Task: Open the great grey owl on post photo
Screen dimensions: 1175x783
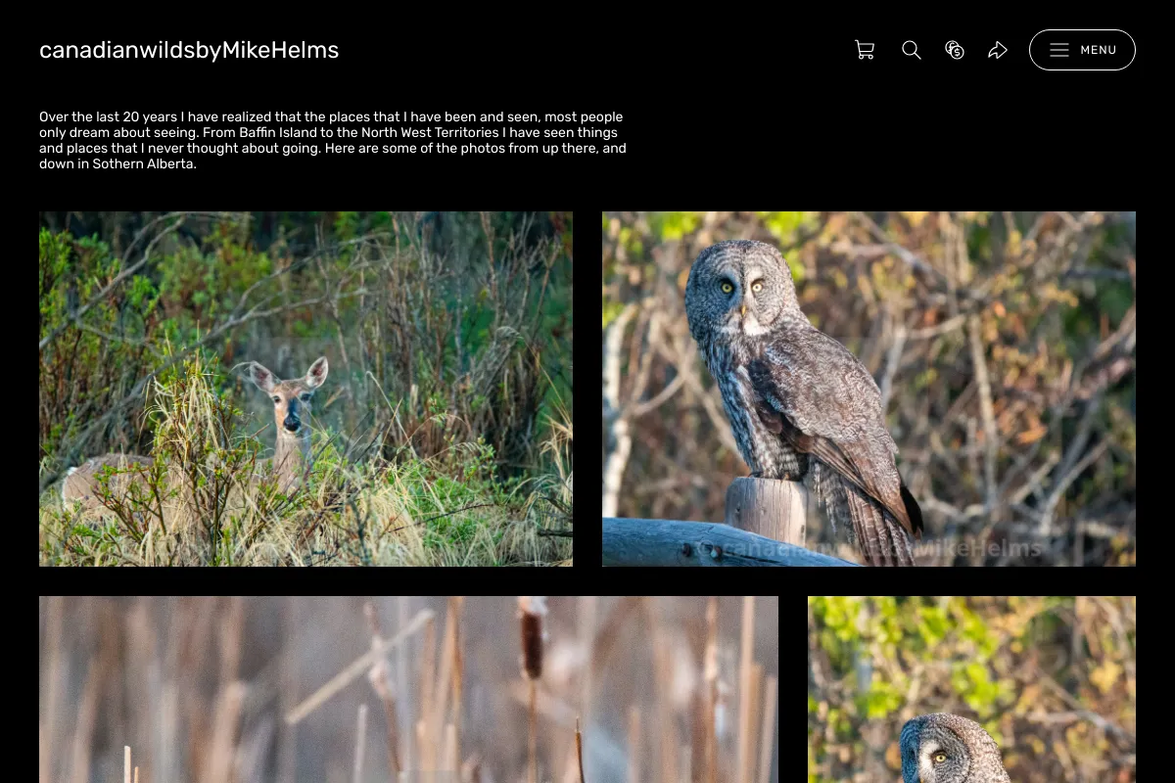Action: pyautogui.click(x=869, y=389)
